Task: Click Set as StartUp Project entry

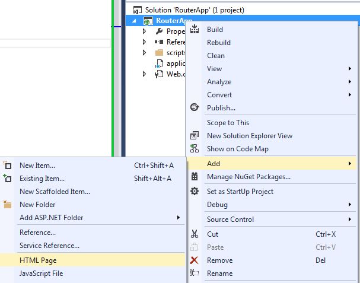Action: coord(272,192)
